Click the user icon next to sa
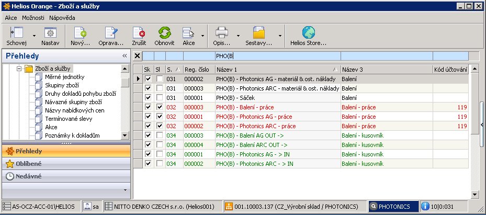 tap(87, 206)
